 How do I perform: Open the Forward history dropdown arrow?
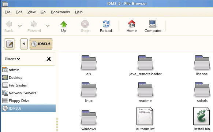(x=48, y=26)
